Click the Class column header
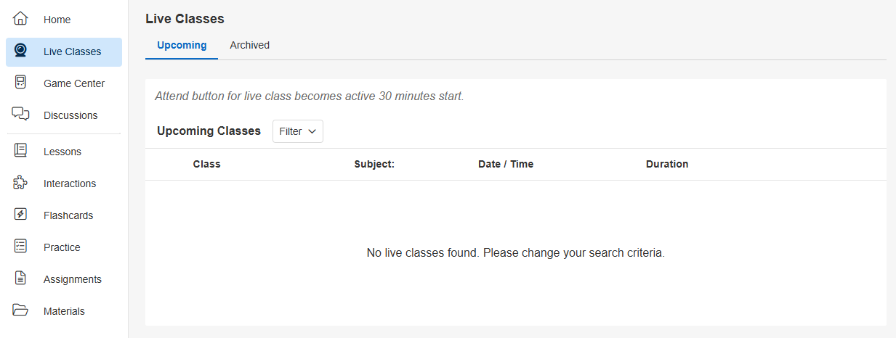Image resolution: width=896 pixels, height=338 pixels. 206,164
